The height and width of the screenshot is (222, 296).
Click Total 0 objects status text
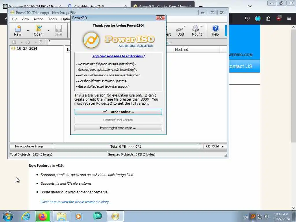tap(31, 154)
